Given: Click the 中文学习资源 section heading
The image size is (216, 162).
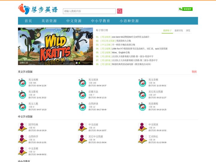Looking at the screenshot, I should (25, 116).
